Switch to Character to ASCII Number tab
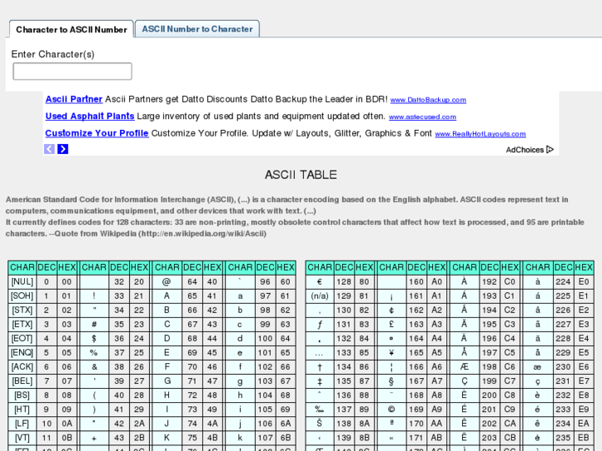Screen dimensions: 602x451 [x=71, y=29]
